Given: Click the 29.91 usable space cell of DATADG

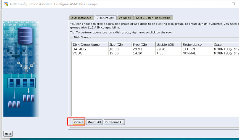Looking at the screenshot, I should [x=169, y=49].
